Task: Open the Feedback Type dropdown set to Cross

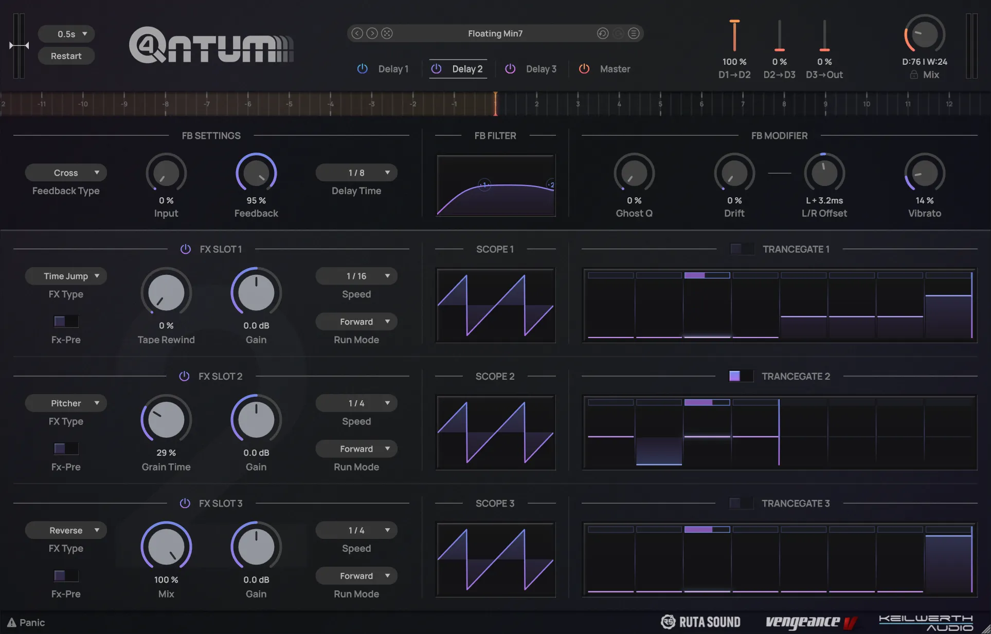Action: 66,173
